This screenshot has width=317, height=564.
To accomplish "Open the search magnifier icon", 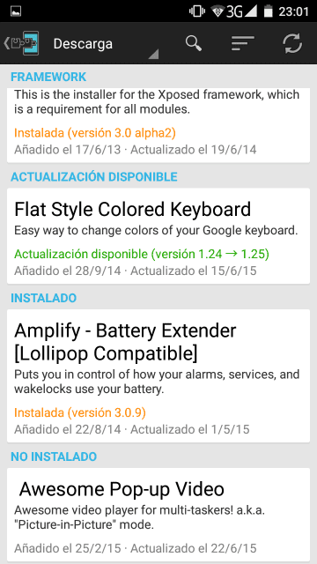I will (194, 43).
